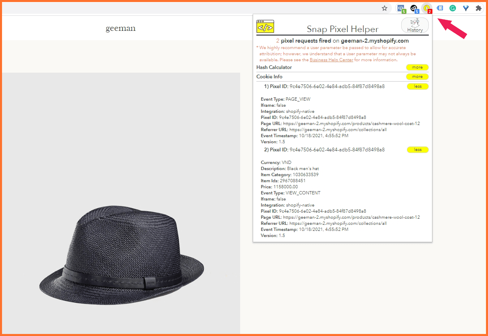Image resolution: width=488 pixels, height=336 pixels.
Task: Open the Chrome extensions puzzle icon
Action: click(479, 8)
